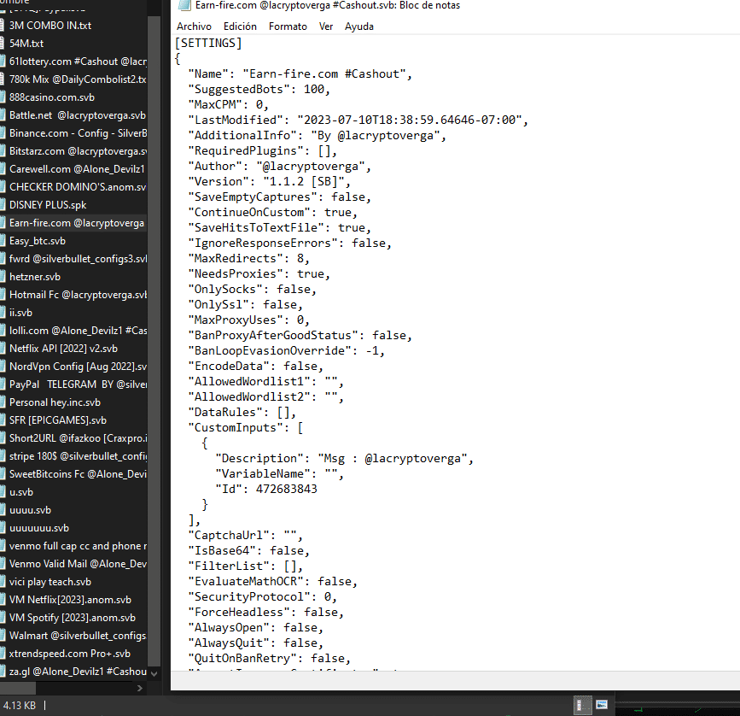
Task: Open the Ayuda menu
Action: (359, 26)
